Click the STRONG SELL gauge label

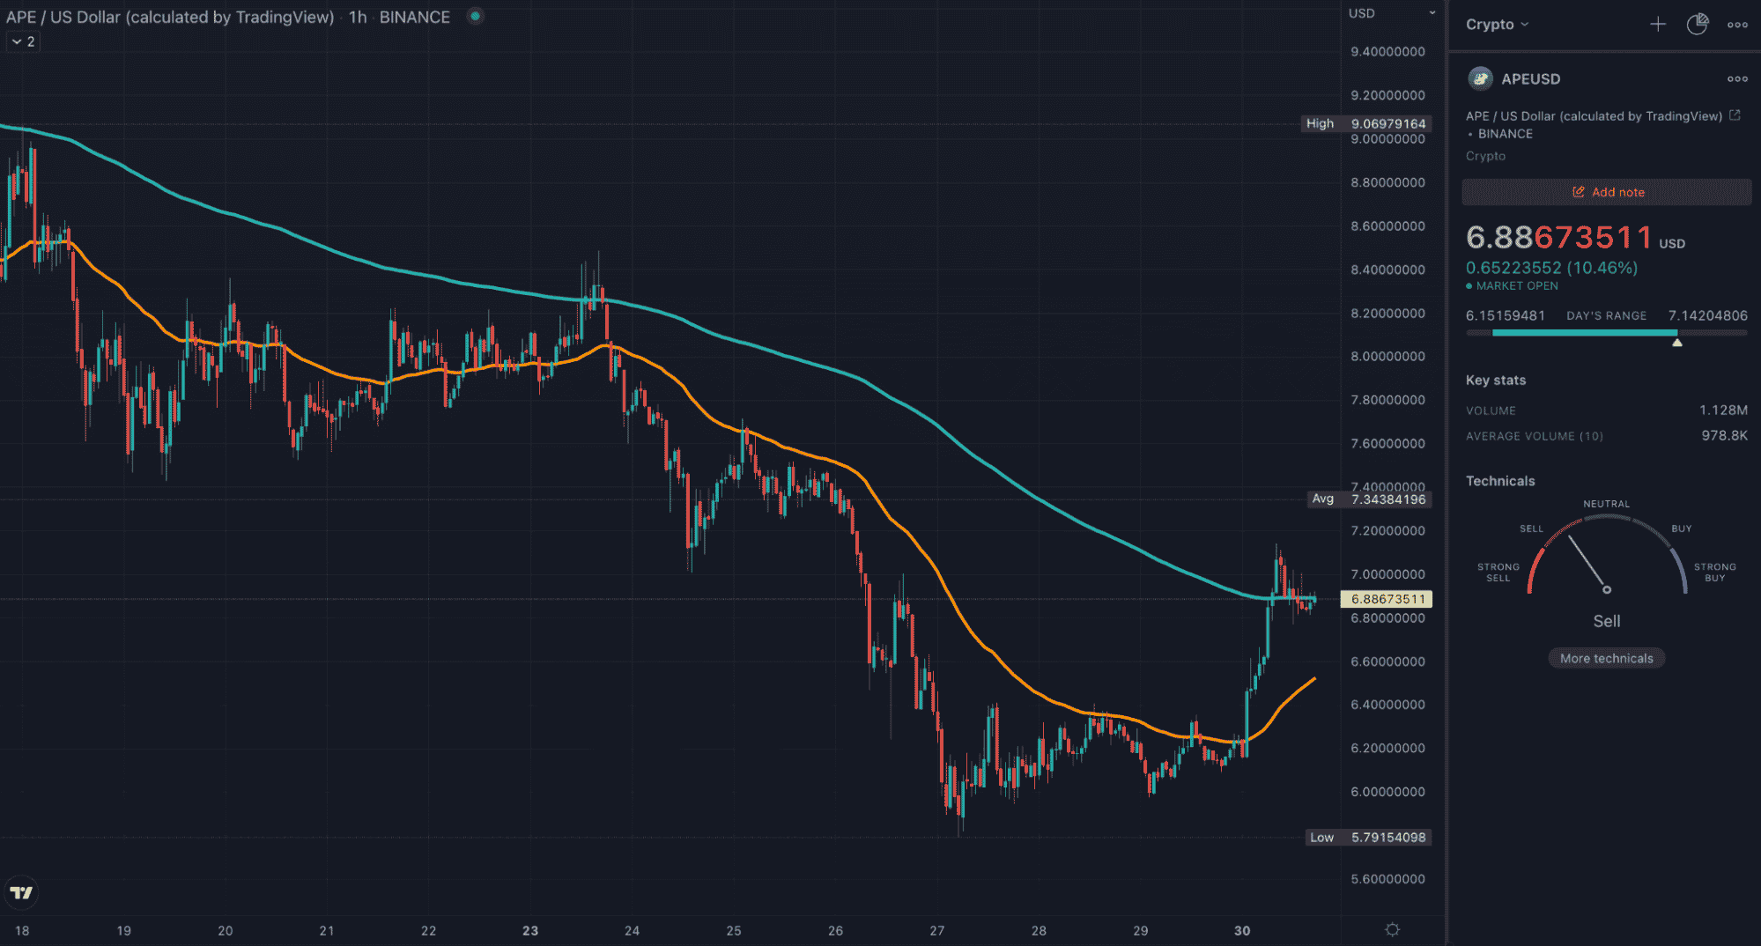pos(1498,573)
